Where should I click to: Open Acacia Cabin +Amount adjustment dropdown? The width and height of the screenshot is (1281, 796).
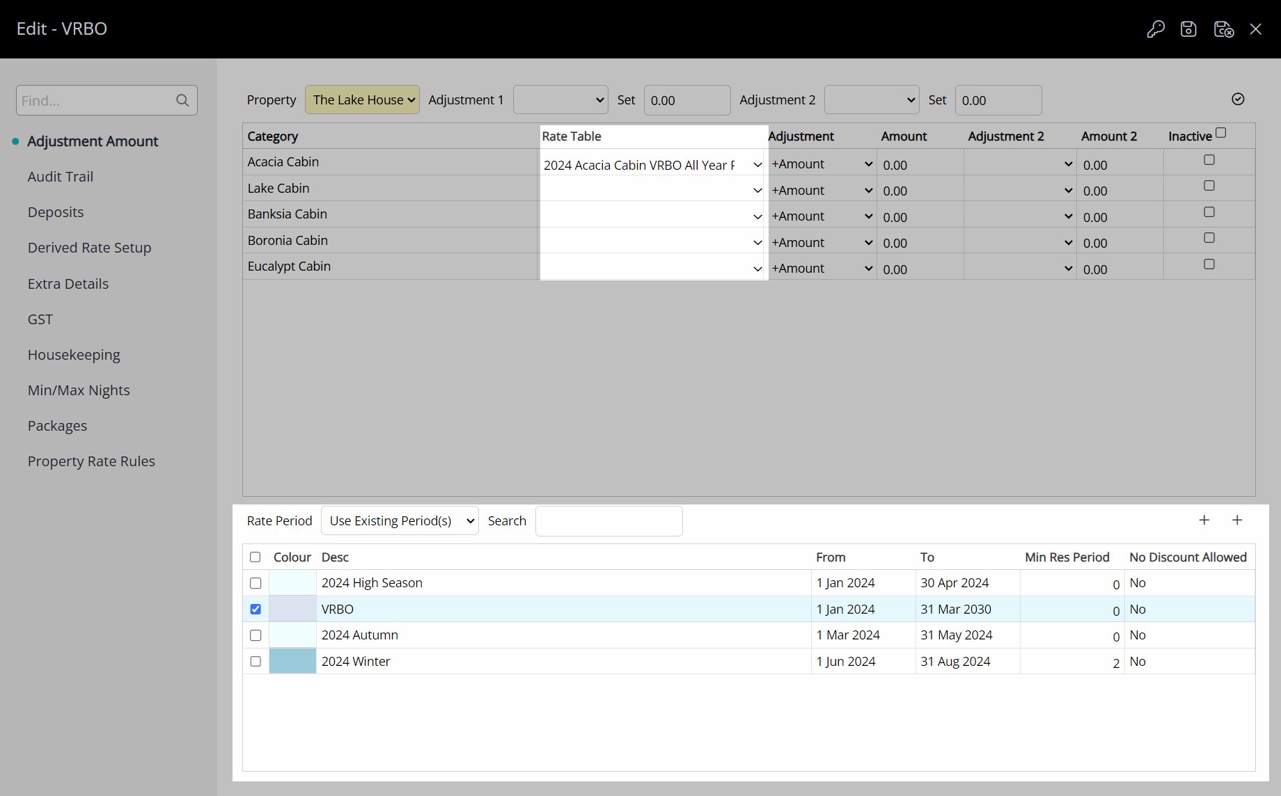(822, 164)
